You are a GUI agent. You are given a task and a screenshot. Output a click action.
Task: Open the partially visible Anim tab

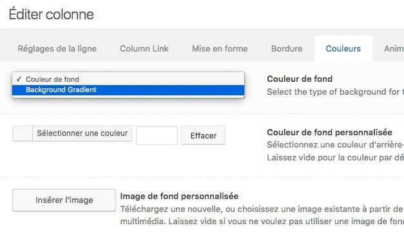(x=394, y=48)
